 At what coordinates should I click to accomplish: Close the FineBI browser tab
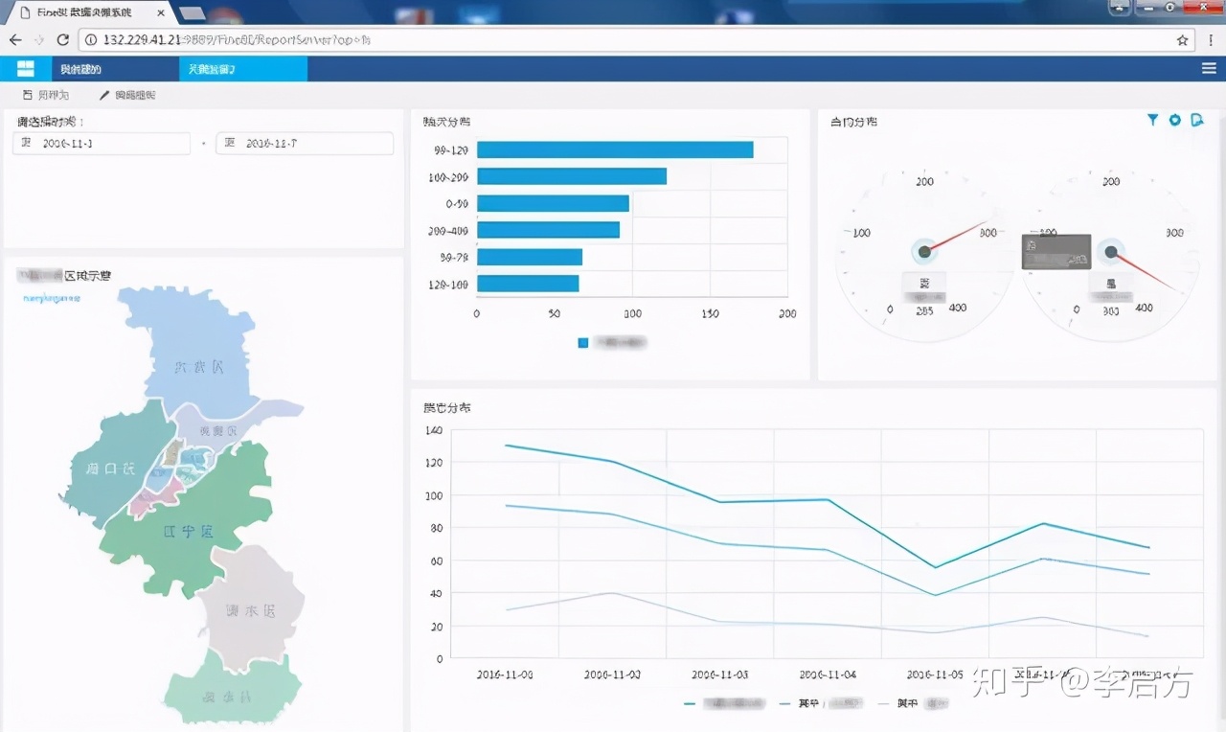tap(162, 12)
